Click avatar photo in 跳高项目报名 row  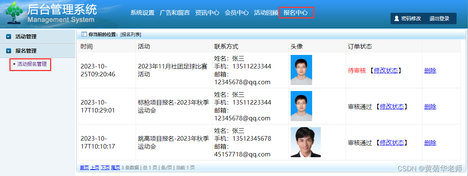point(306,142)
